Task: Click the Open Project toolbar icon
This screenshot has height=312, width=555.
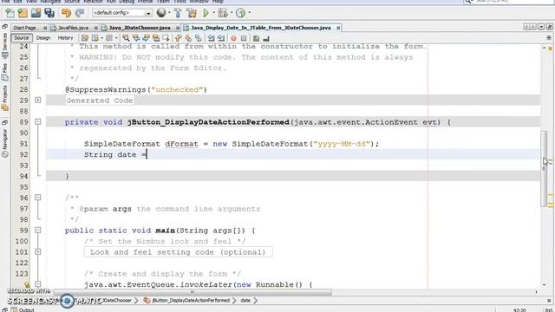Action: (36, 13)
